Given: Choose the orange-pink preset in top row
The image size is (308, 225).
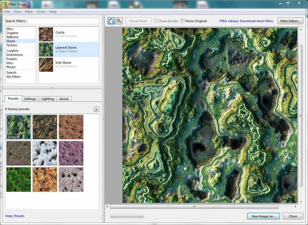Looking at the screenshot, I should click(71, 127).
